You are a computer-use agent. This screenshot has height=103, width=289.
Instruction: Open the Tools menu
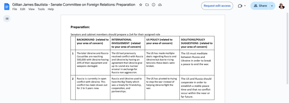pos(41,9)
